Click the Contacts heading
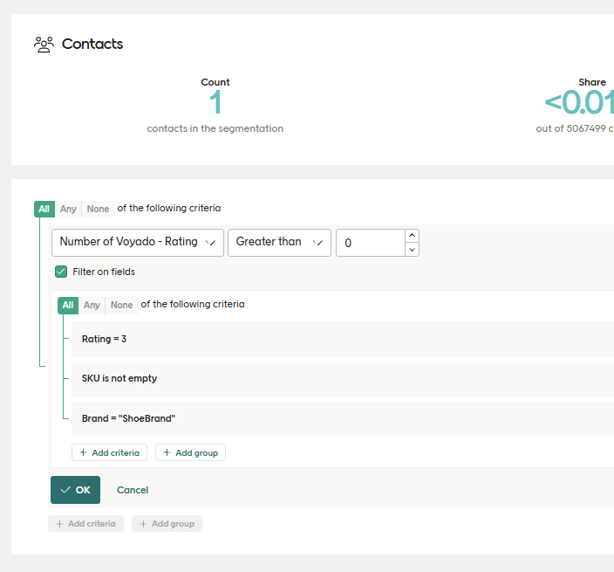 tap(92, 44)
